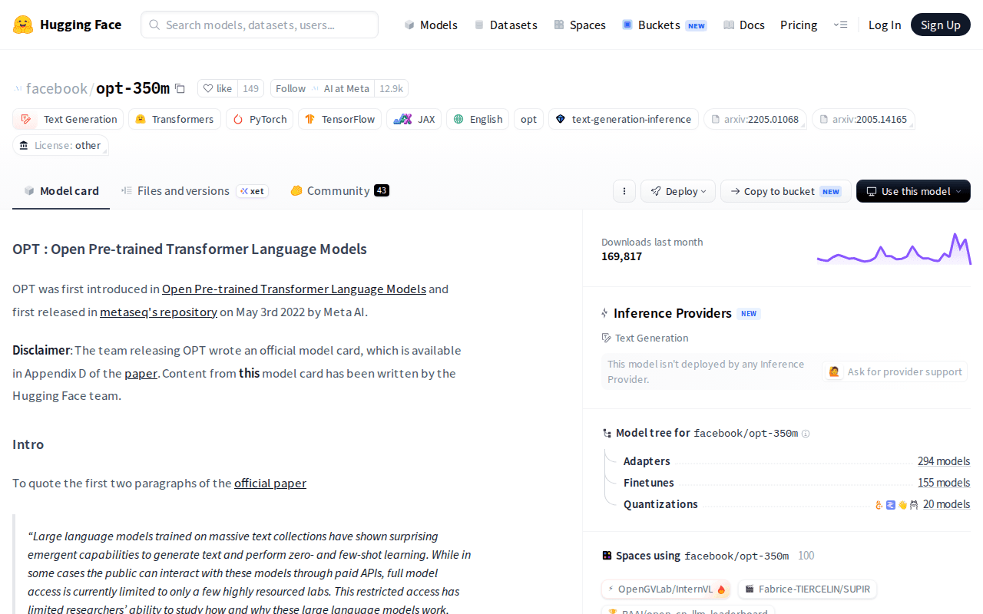
Task: Click the Finetunes label in model tree
Action: pyautogui.click(x=649, y=483)
